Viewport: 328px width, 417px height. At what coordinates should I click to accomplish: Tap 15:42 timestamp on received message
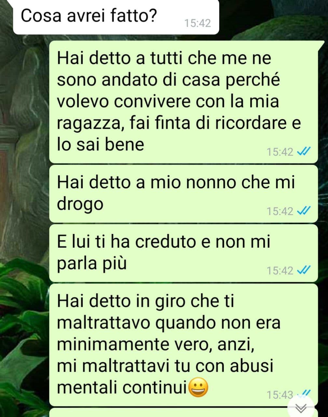click(198, 23)
